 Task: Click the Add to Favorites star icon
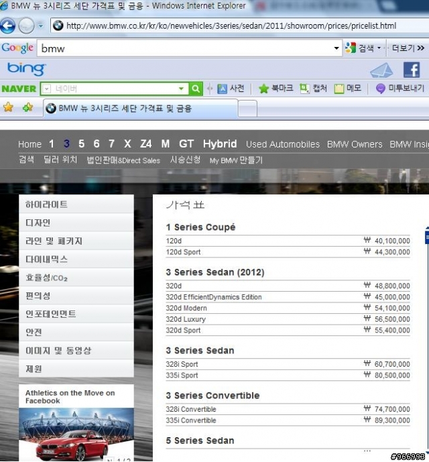27,107
